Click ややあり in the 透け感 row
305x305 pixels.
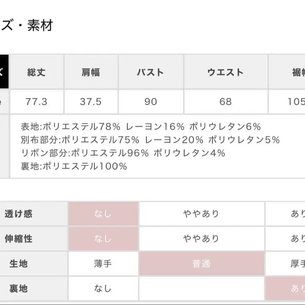click(201, 214)
